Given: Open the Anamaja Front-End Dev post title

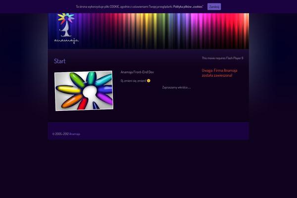Looking at the screenshot, I should (137, 72).
